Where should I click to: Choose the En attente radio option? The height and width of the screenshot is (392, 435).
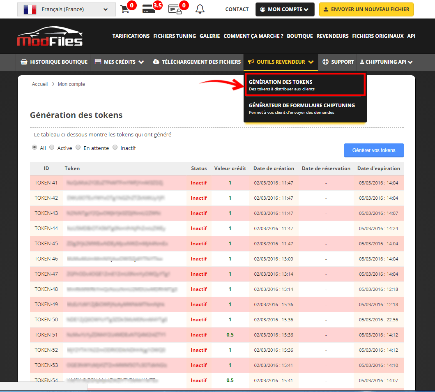click(78, 148)
